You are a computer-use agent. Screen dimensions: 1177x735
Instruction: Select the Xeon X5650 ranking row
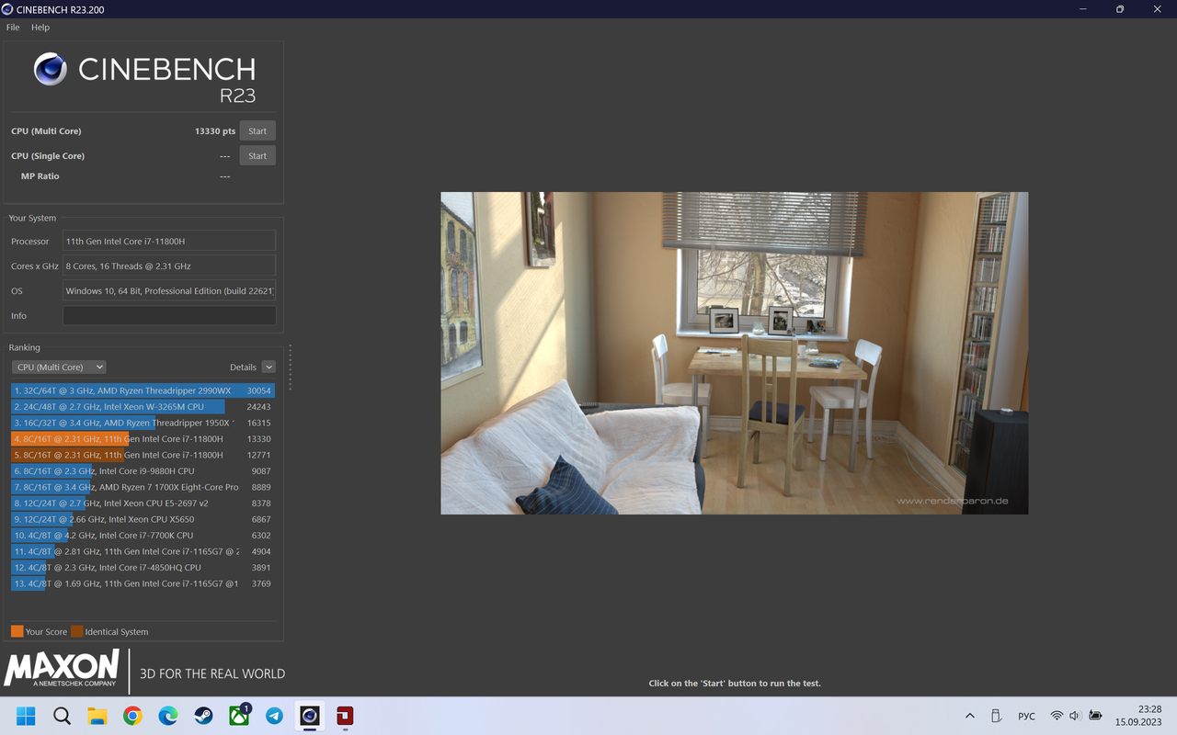143,519
